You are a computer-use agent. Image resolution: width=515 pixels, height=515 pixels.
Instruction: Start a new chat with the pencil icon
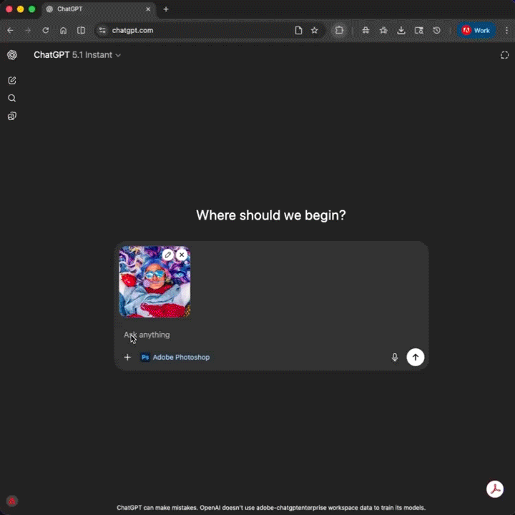12,80
